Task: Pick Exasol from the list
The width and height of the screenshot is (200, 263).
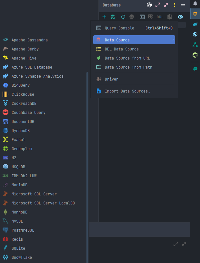Action: point(44,139)
